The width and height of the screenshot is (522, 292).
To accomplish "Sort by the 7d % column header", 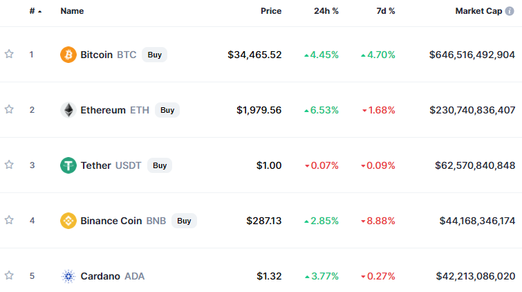I will click(x=386, y=11).
